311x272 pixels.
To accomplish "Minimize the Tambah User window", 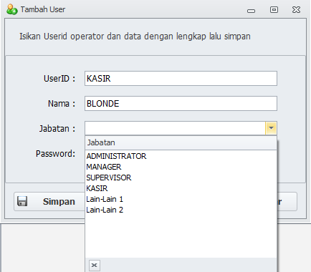I will pyautogui.click(x=251, y=11).
